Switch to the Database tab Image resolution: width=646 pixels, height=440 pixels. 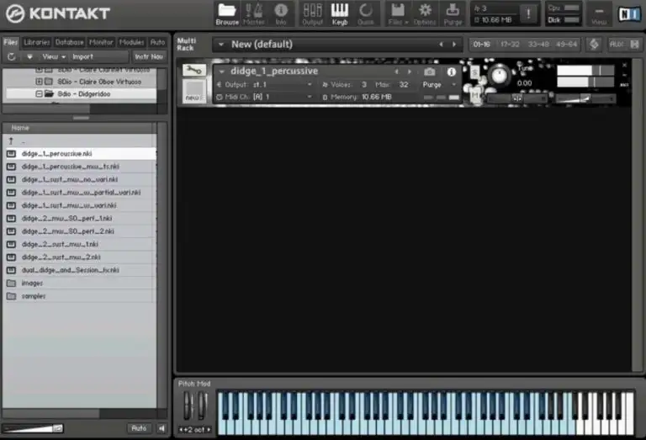[69, 42]
